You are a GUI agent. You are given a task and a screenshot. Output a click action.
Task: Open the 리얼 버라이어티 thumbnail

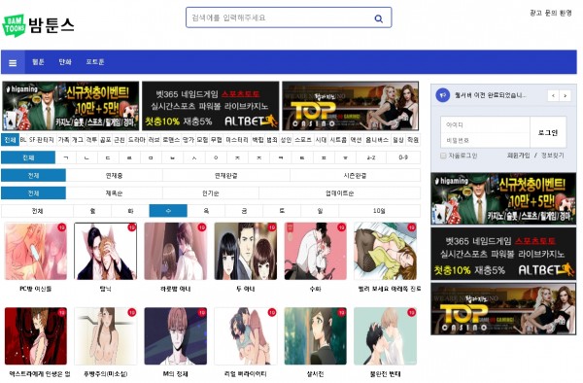point(246,336)
